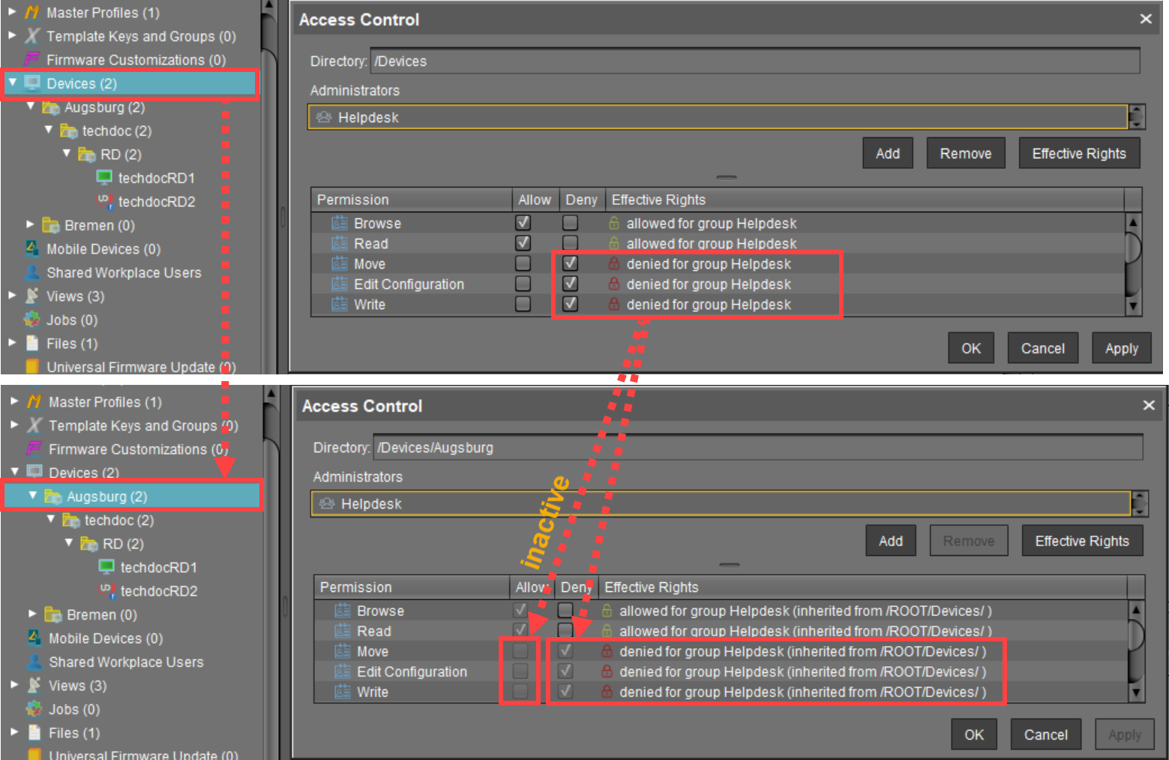Click the Directory field showing /Devices/Augsburg
Screen dimensions: 1169x760
click(x=757, y=448)
